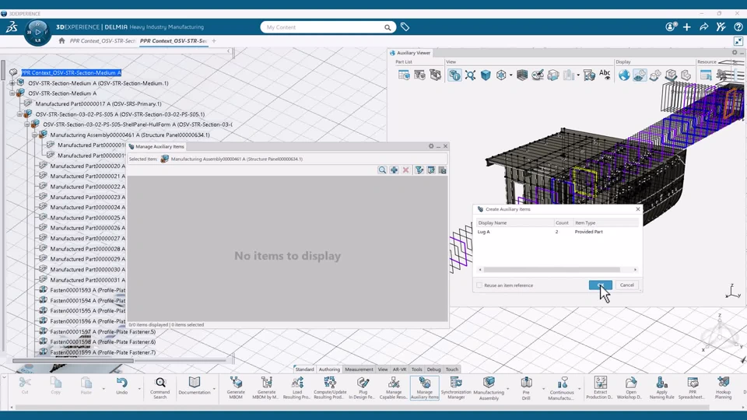Confirm with the OK button in the dialog
This screenshot has width=747, height=420.
tap(600, 285)
